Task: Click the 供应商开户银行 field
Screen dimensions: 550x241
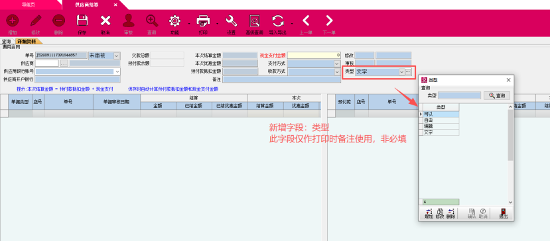Action: 77,79
